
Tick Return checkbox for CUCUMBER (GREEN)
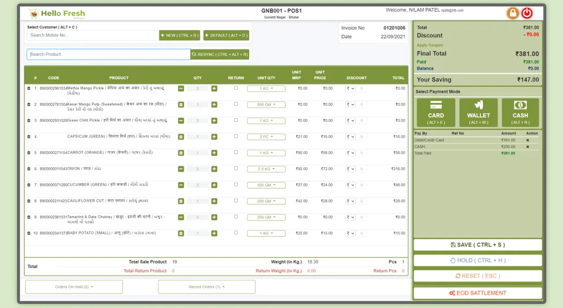236,185
